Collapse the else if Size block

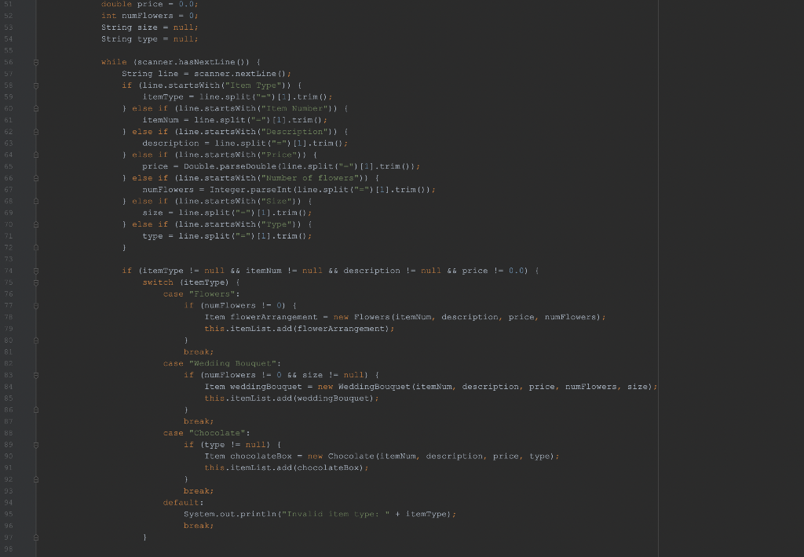click(37, 201)
